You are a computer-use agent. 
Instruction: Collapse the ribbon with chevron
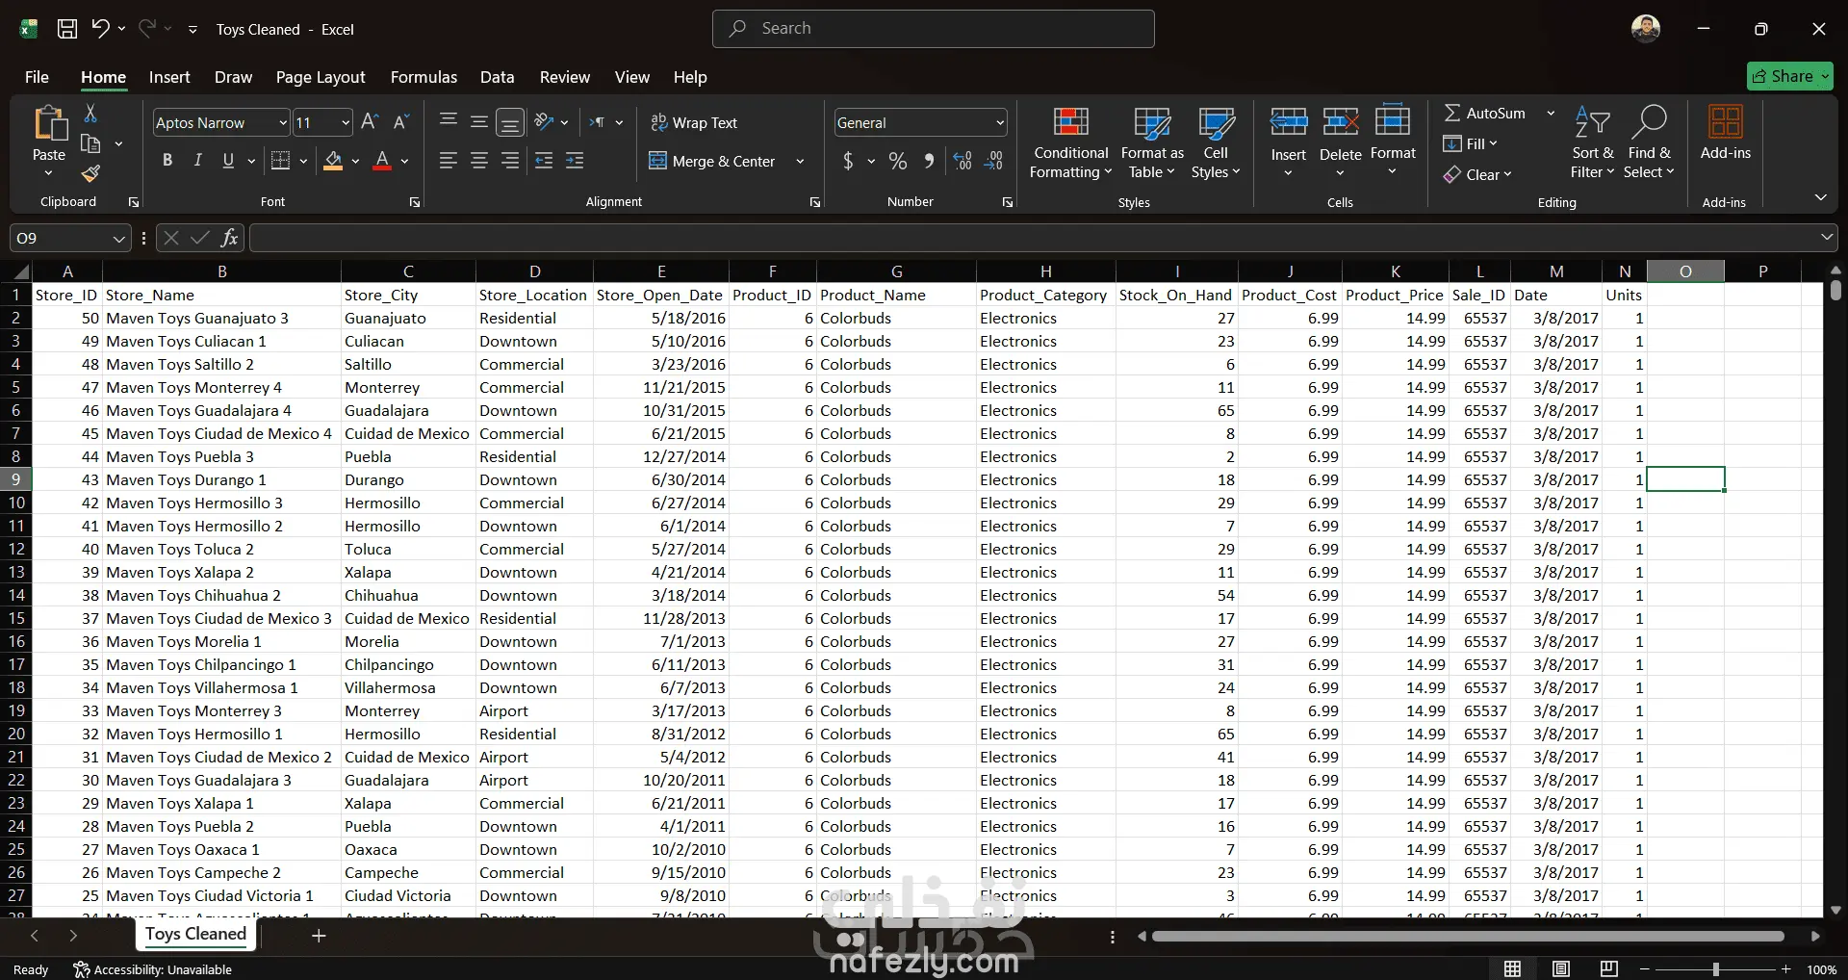pyautogui.click(x=1820, y=197)
